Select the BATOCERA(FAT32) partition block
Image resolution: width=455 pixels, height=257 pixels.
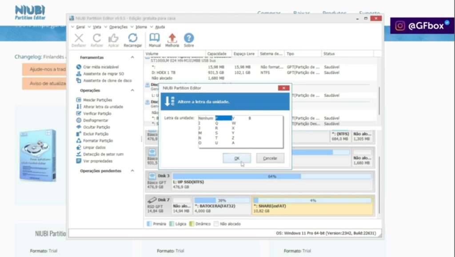point(222,206)
